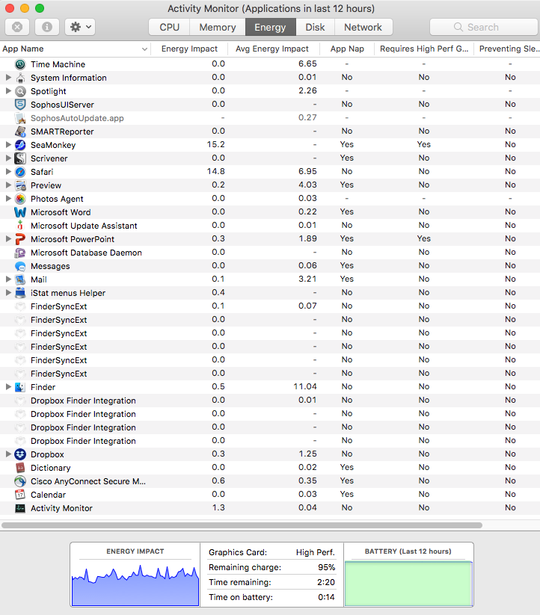Select the Energy tab
The width and height of the screenshot is (540, 615).
270,27
